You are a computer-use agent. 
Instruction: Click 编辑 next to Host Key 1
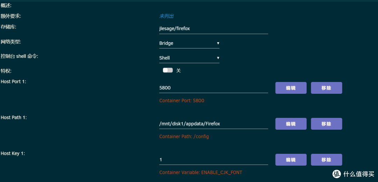(291, 160)
